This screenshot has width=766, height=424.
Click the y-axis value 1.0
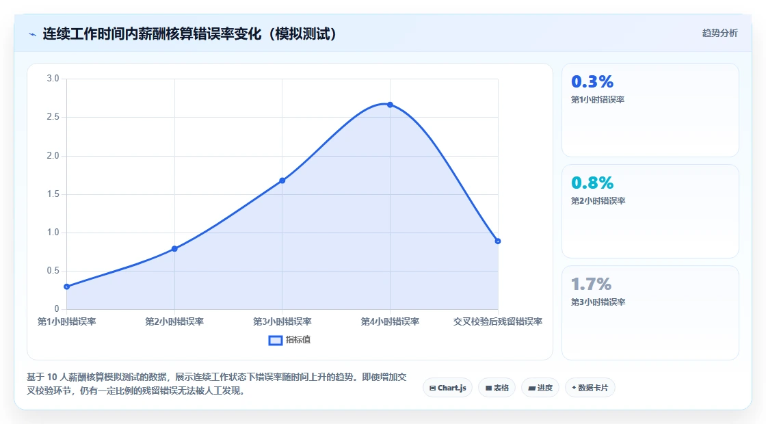point(53,232)
